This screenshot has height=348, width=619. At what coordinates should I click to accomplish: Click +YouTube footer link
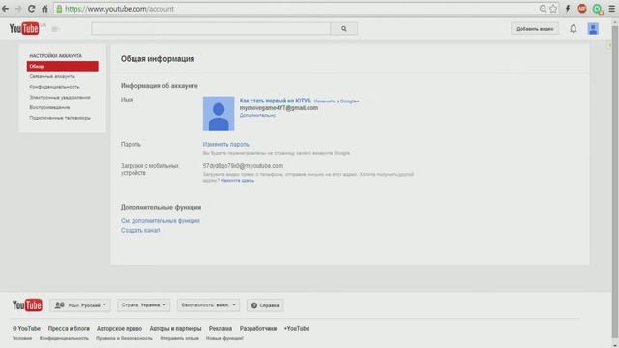297,329
